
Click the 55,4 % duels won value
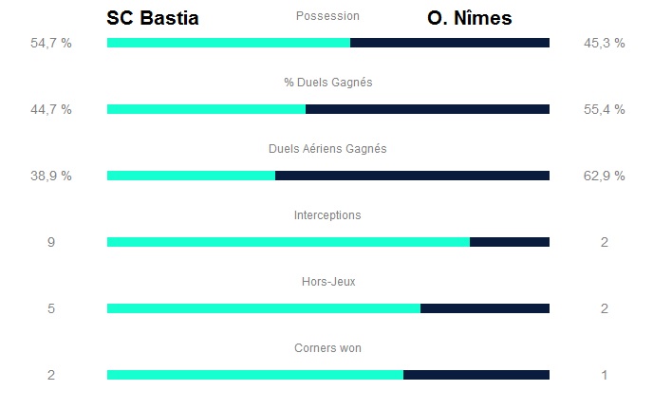(x=605, y=109)
